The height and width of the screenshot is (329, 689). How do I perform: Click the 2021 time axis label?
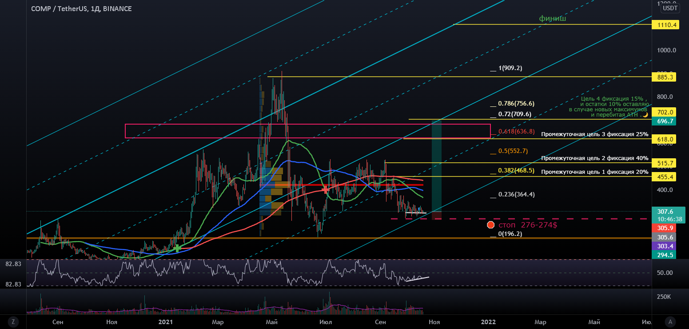(x=166, y=321)
